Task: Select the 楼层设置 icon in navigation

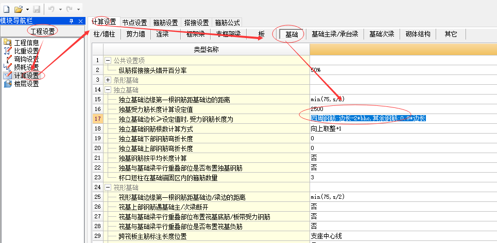Action: (7, 84)
